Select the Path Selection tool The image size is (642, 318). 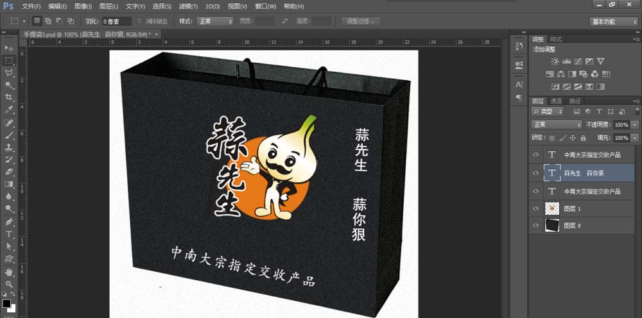click(x=8, y=246)
